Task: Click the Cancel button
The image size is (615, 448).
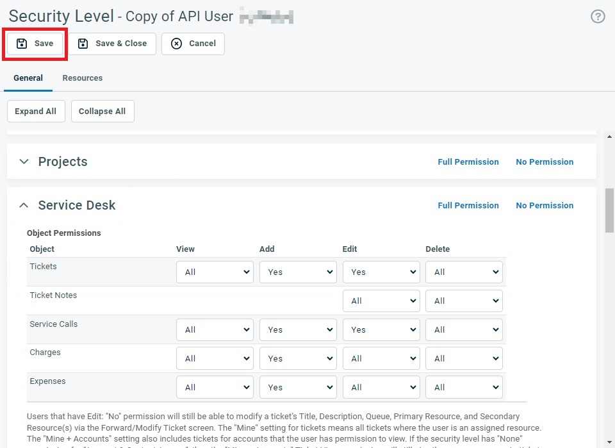Action: (x=193, y=44)
